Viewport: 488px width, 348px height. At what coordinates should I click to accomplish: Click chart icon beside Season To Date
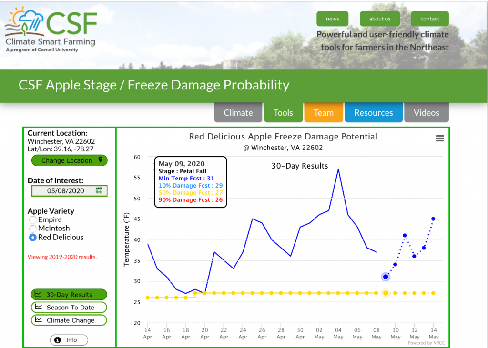click(39, 308)
